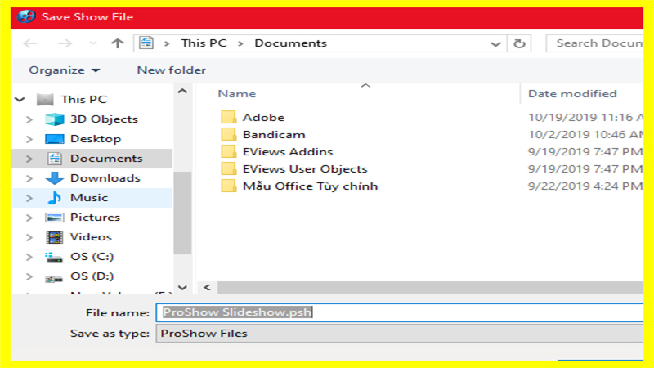Collapse the This PC tree node
This screenshot has width=654, height=368.
20,99
